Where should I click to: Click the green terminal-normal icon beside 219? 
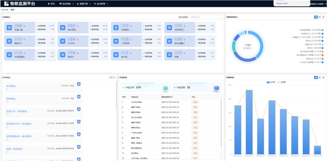[165, 88]
